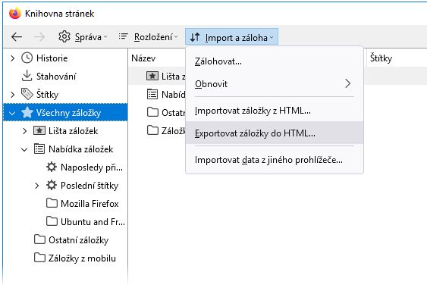
Task: Click the Import a záloha arrows icon
Action: [x=195, y=37]
